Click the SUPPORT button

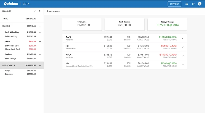tap(174, 4)
